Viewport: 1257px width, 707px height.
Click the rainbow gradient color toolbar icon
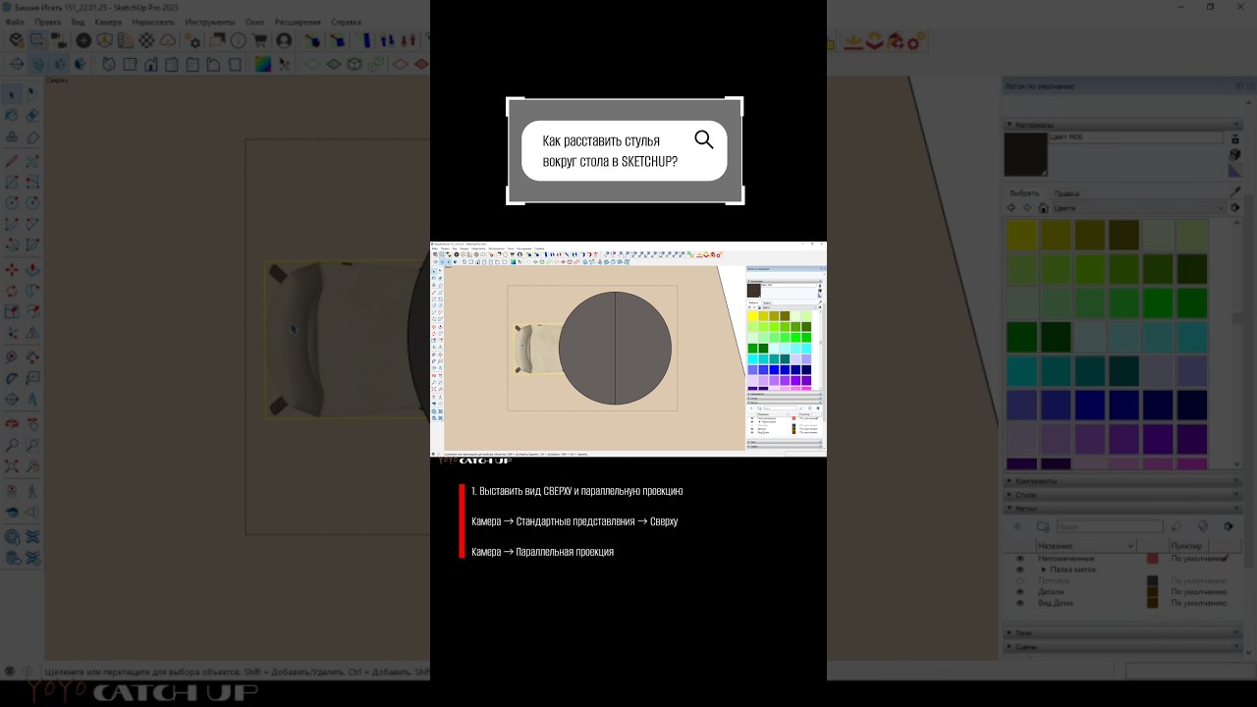263,64
